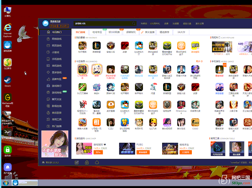Viewport: 252px width, 188px height.
Task: Switch to the 美女直播 tab
Action: [x=148, y=32]
